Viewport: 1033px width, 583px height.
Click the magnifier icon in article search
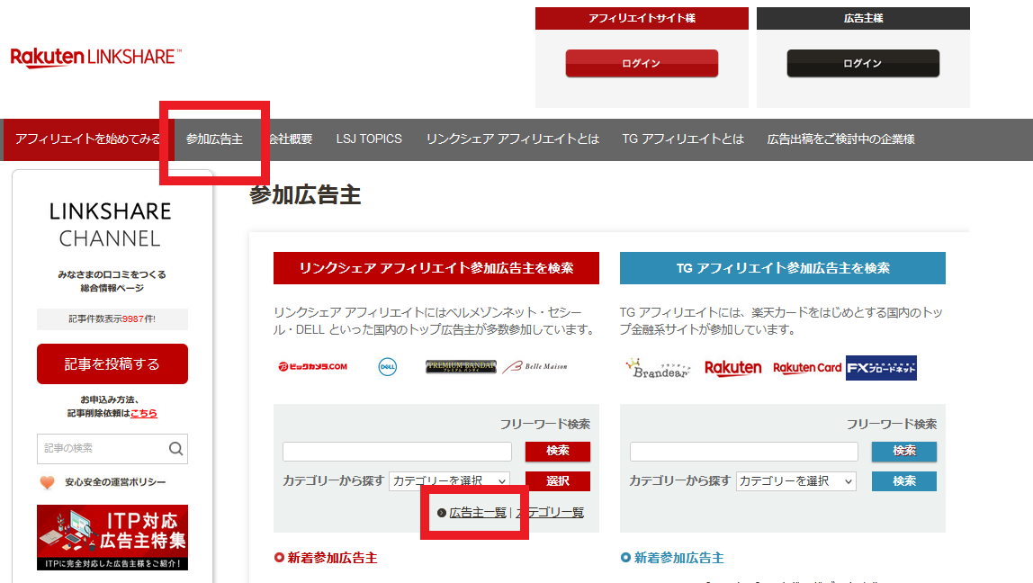(176, 448)
